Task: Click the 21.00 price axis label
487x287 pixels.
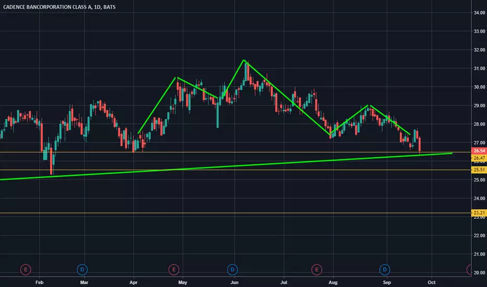Action: pyautogui.click(x=480, y=255)
